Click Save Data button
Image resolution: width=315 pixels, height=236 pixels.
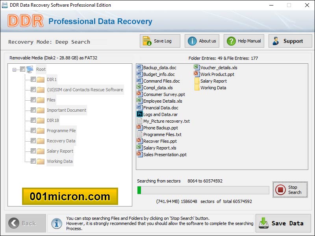(x=283, y=223)
